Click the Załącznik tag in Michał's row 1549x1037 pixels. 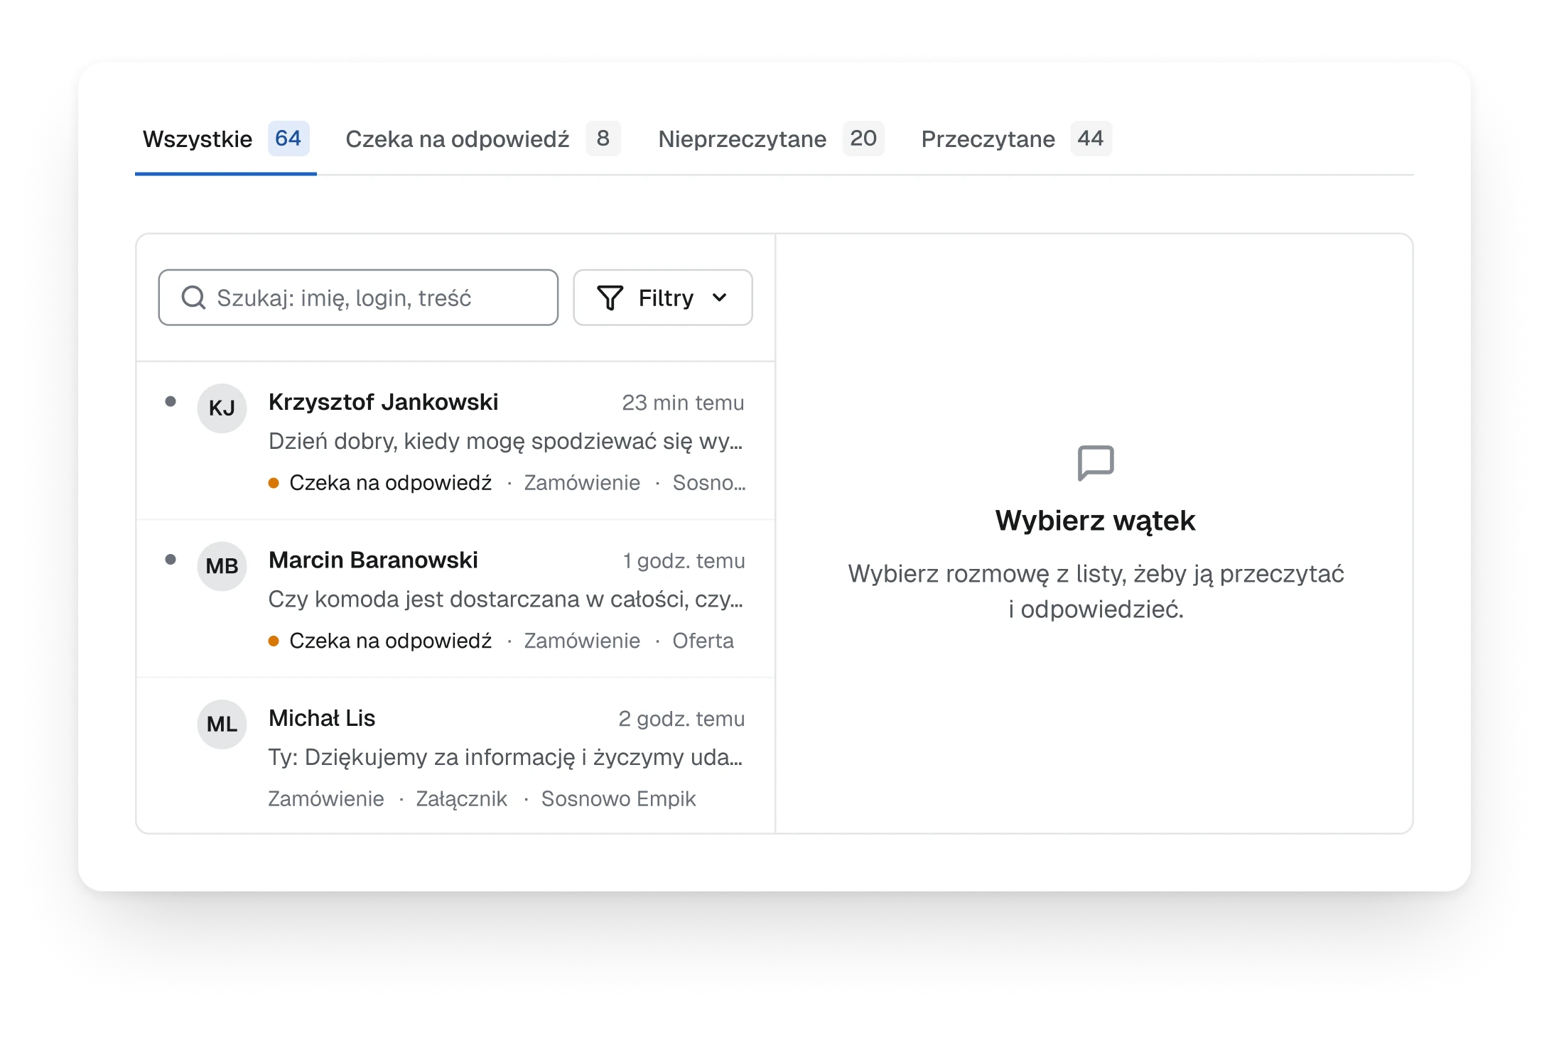pos(461,799)
